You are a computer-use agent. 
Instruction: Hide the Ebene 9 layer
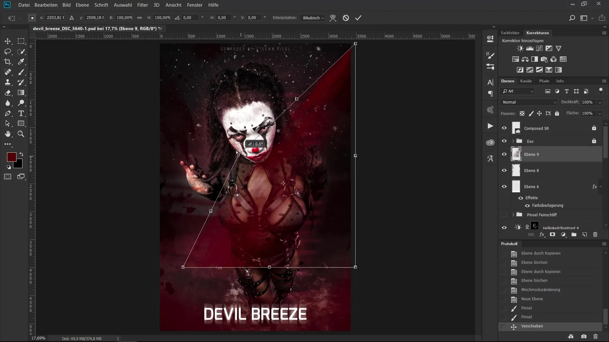(504, 154)
